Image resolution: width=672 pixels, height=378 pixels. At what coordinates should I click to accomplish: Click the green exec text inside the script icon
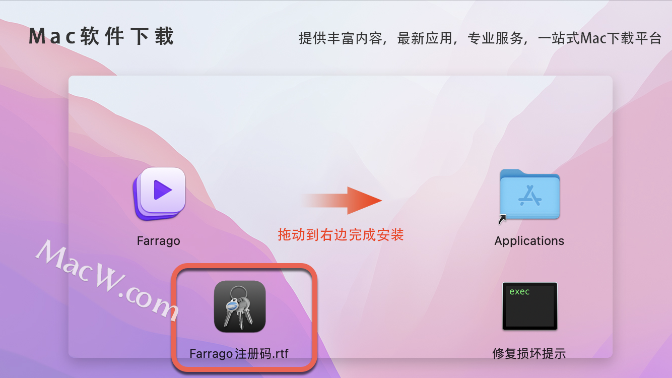[519, 292]
